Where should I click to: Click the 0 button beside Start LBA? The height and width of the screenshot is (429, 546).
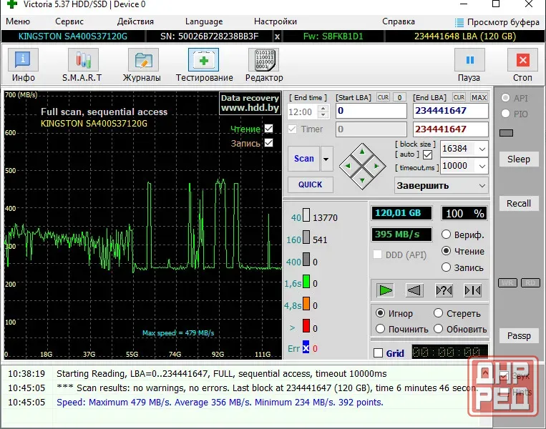399,97
